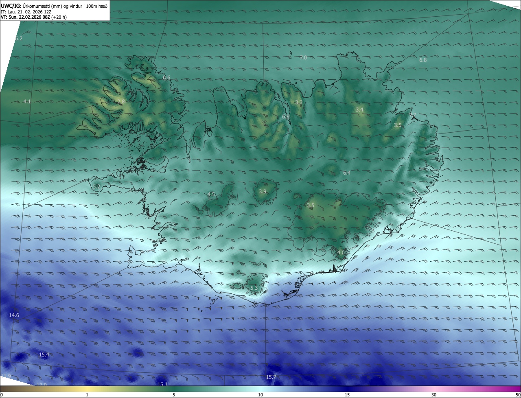Click the valid time line "VT: Sun. 22.02.2026 08Z (+20 h)"
Screen dimensions: 521x398
click(34, 17)
